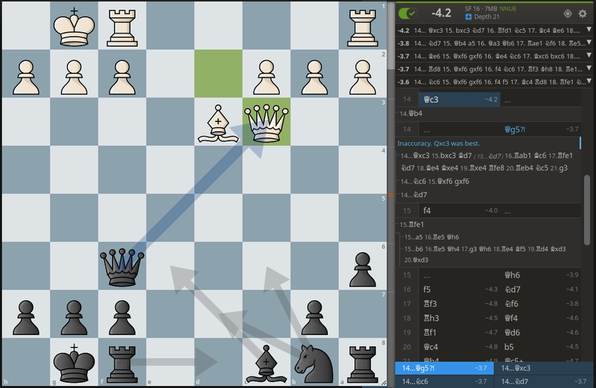Select the white rook on a1
The height and width of the screenshot is (388, 596).
click(363, 28)
